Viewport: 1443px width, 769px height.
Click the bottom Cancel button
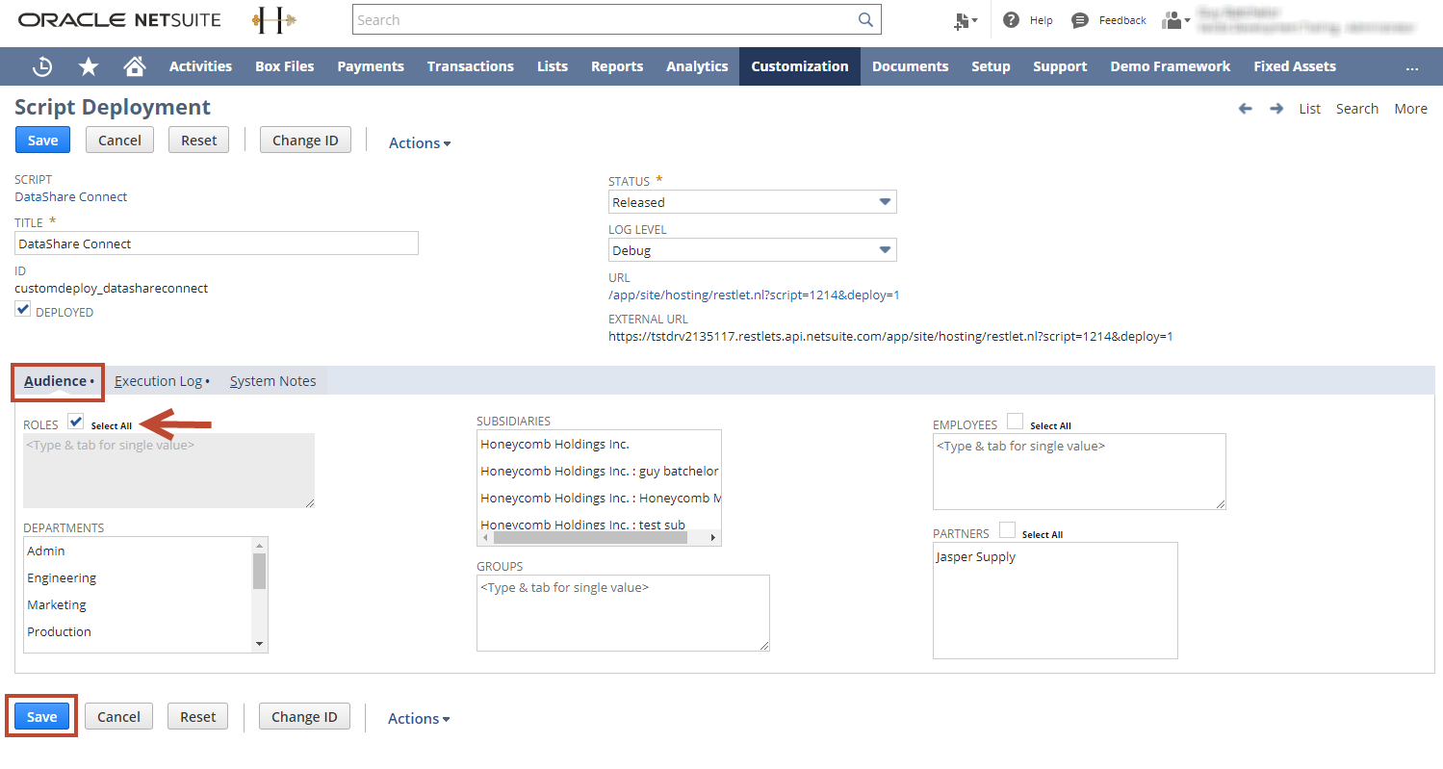pyautogui.click(x=119, y=716)
